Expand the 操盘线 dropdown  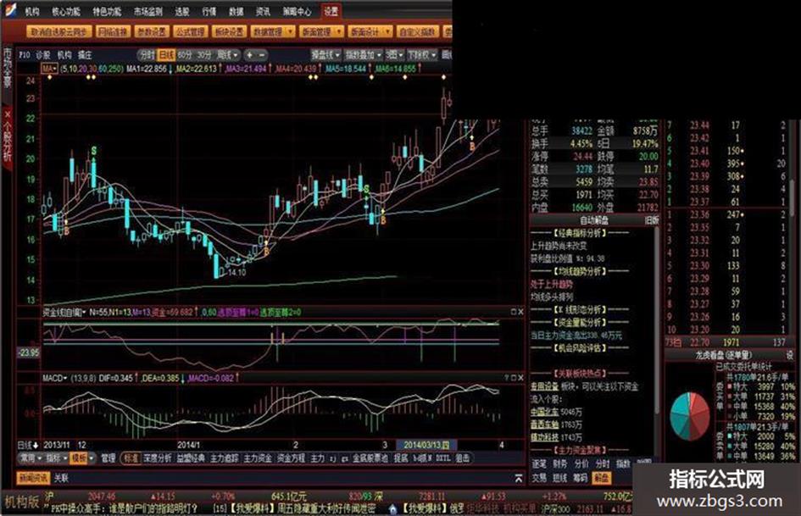326,55
